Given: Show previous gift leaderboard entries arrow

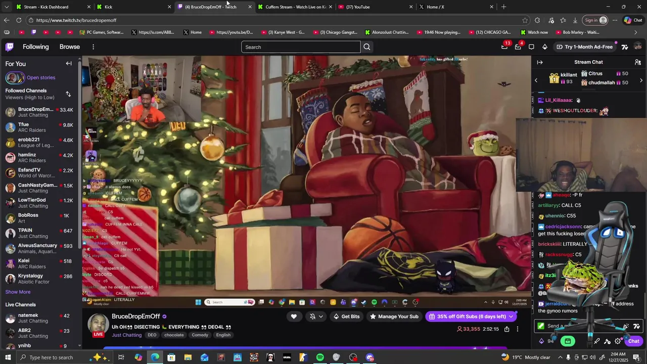Looking at the screenshot, I should 536,80.
